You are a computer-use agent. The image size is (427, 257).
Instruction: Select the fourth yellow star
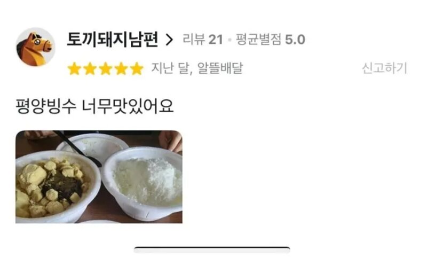pos(121,68)
